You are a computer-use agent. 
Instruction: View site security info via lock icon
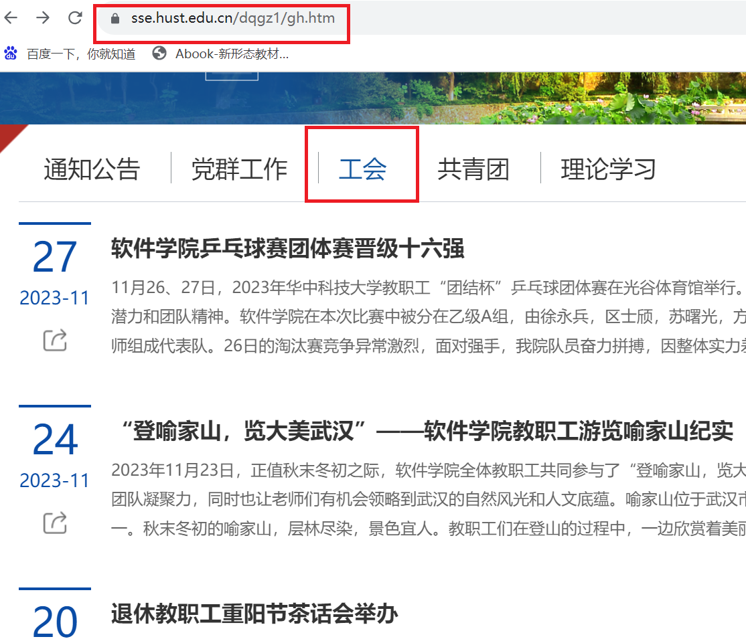pos(115,19)
